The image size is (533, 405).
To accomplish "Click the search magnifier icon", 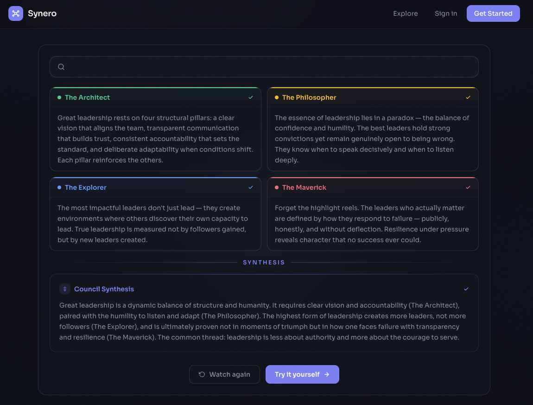I will point(61,67).
